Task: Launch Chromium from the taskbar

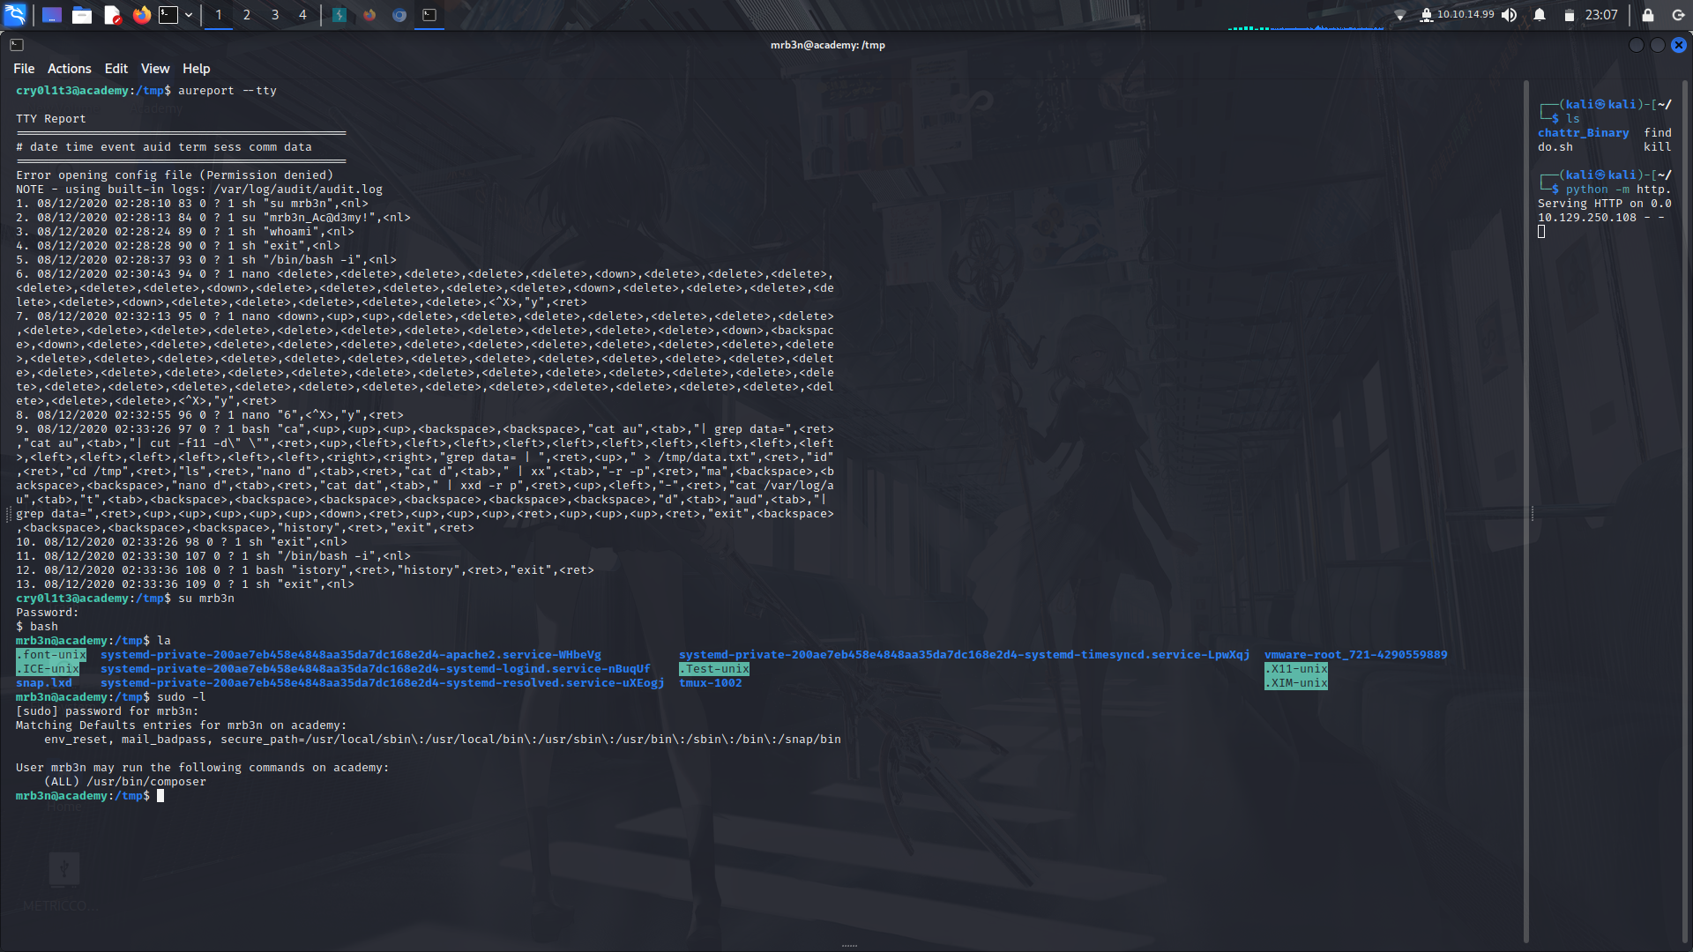Action: coord(399,15)
